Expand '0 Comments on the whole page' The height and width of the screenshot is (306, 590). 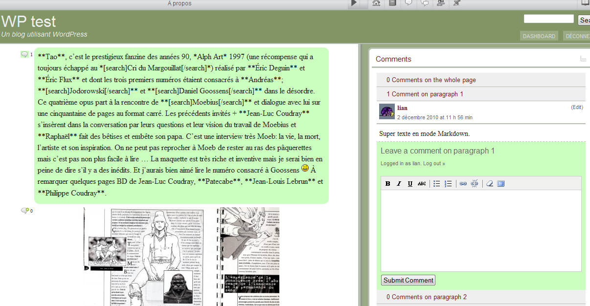click(x=481, y=80)
